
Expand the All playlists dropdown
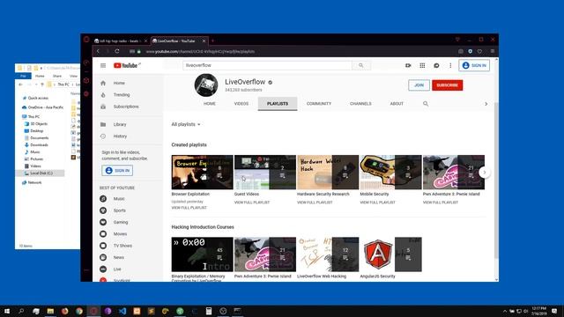(186, 124)
